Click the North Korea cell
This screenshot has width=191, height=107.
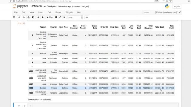tap(53, 58)
